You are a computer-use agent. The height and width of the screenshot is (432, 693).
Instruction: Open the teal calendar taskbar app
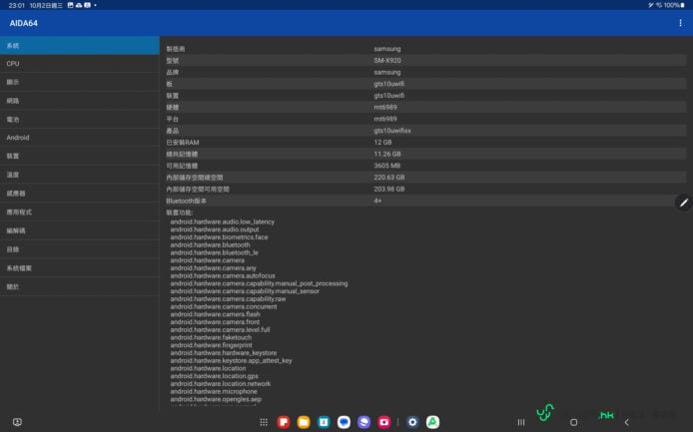click(324, 422)
